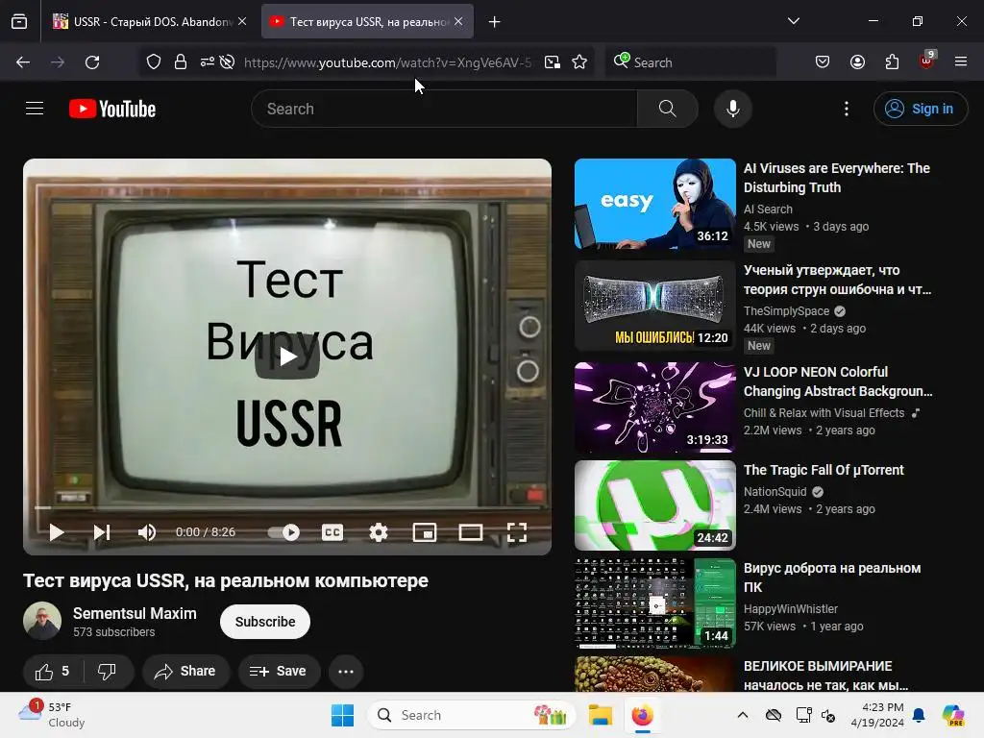Open list all tabs chevron

(x=794, y=21)
